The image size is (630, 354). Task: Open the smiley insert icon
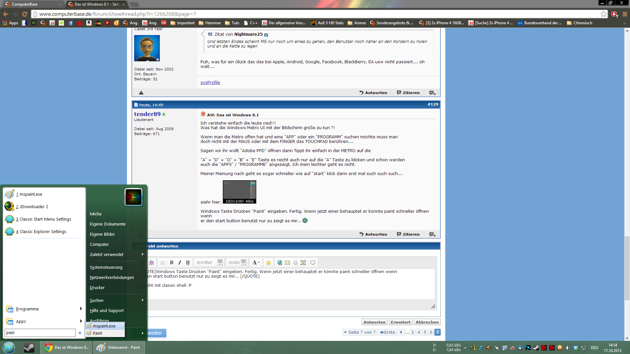click(x=268, y=263)
